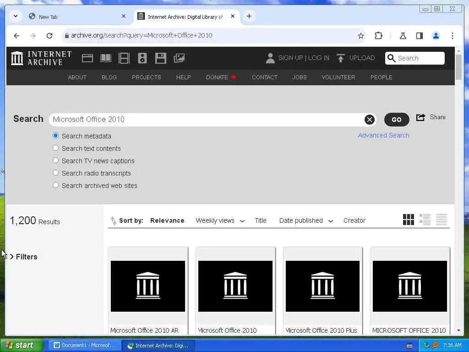Screen dimensions: 469x352
Task: Open the VOLUNTEER page link
Action: (338, 77)
